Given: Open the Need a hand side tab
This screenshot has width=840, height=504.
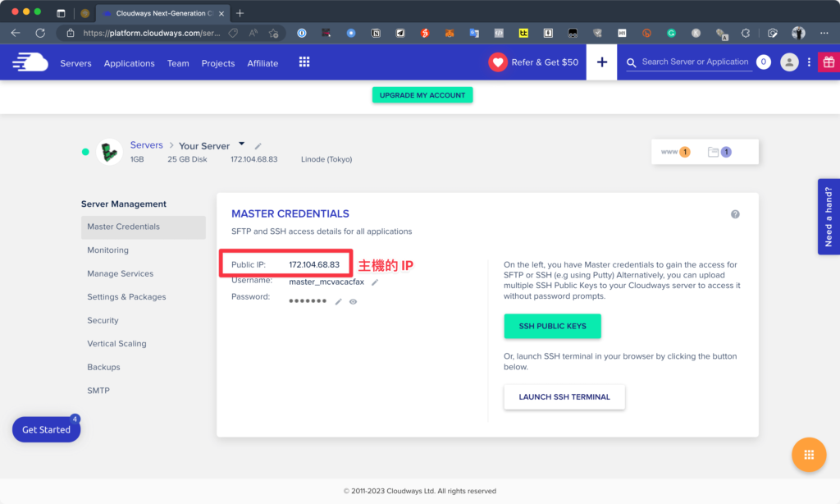Looking at the screenshot, I should pyautogui.click(x=829, y=217).
